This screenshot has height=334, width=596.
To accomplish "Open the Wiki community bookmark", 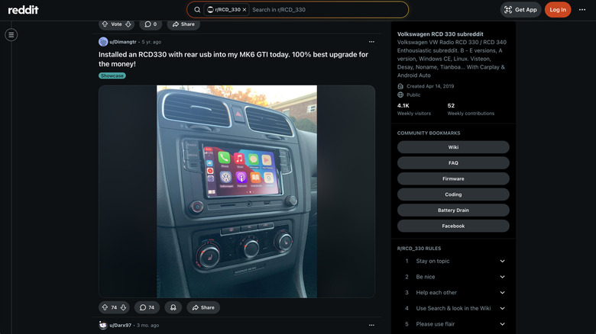I will (453, 147).
